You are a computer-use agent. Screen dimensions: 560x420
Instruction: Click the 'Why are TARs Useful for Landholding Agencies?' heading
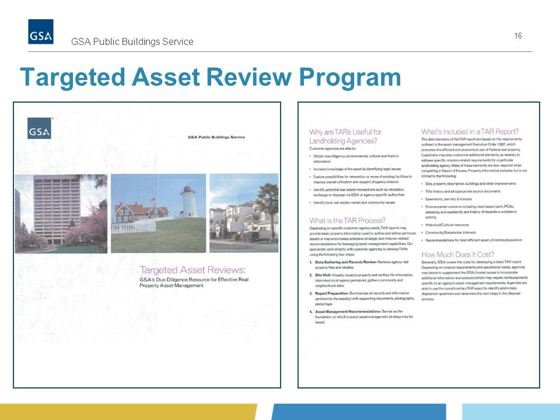point(345,136)
